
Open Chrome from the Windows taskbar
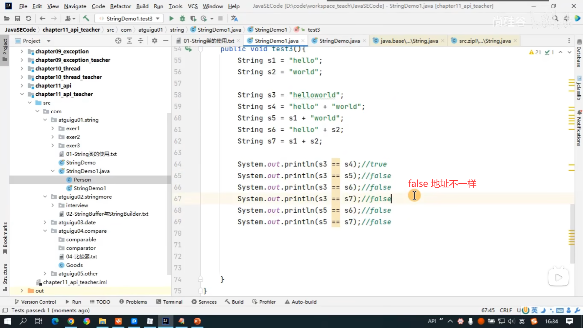[x=71, y=321]
